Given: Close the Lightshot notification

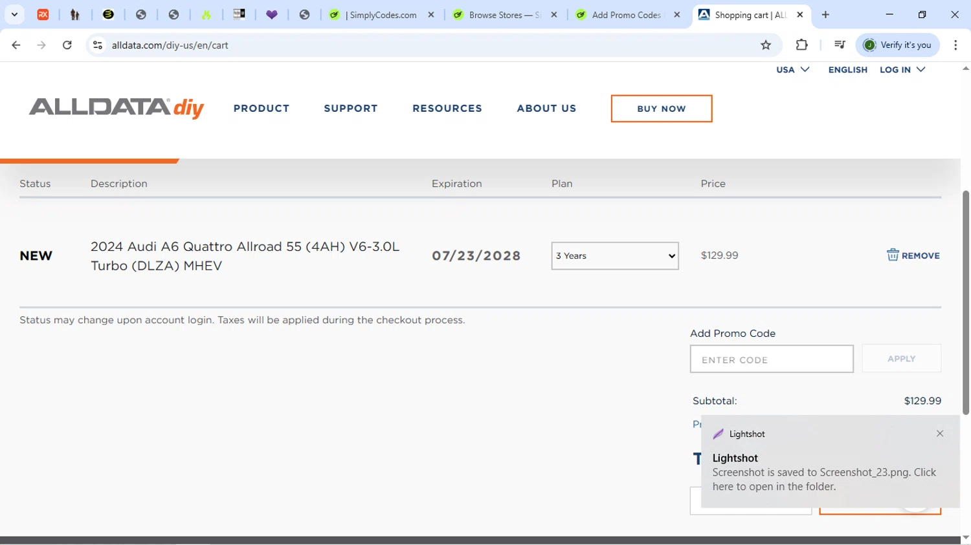Looking at the screenshot, I should coord(940,434).
